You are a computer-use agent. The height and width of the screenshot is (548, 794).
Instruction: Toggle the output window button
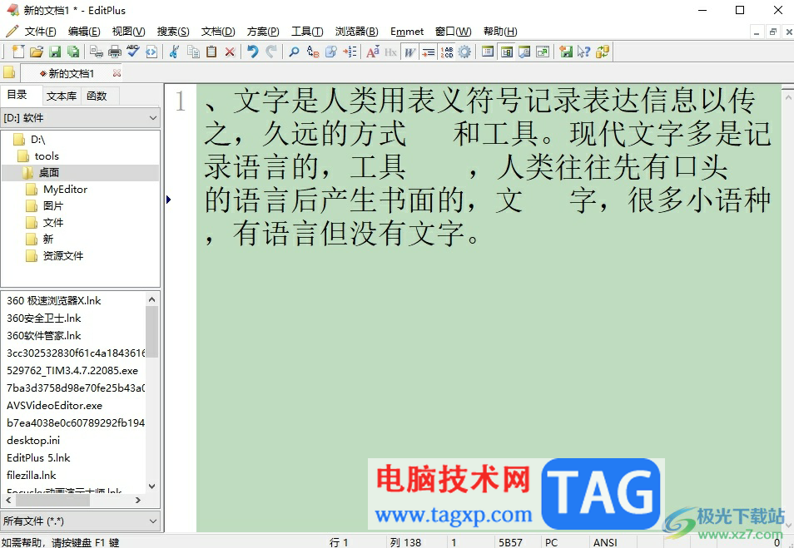[524, 52]
